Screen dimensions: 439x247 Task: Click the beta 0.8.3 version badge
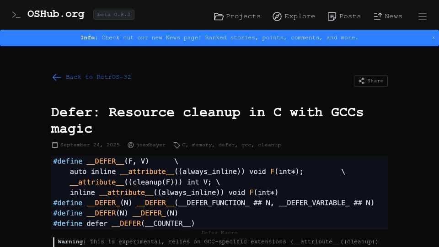click(x=114, y=15)
